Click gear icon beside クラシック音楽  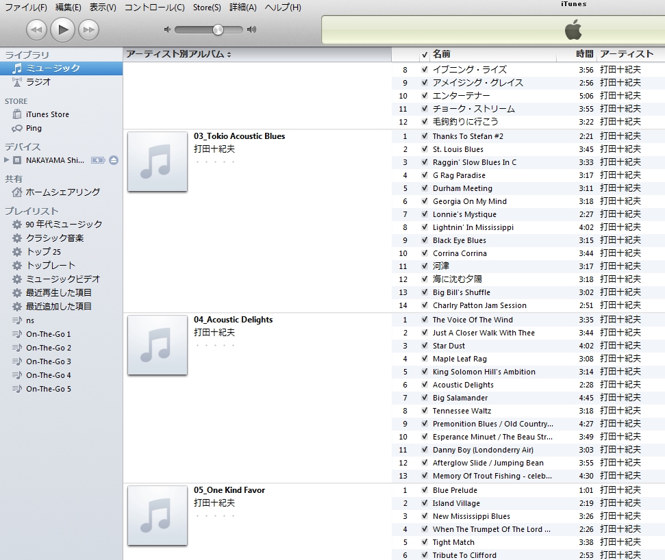click(x=17, y=238)
